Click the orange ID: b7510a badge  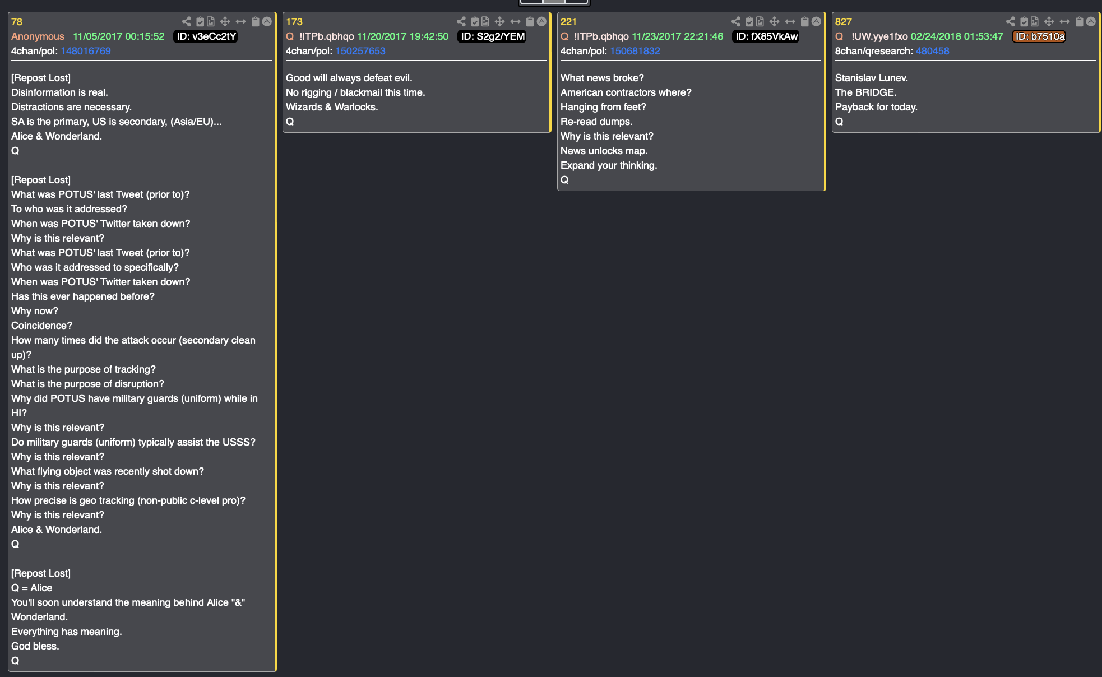point(1040,36)
